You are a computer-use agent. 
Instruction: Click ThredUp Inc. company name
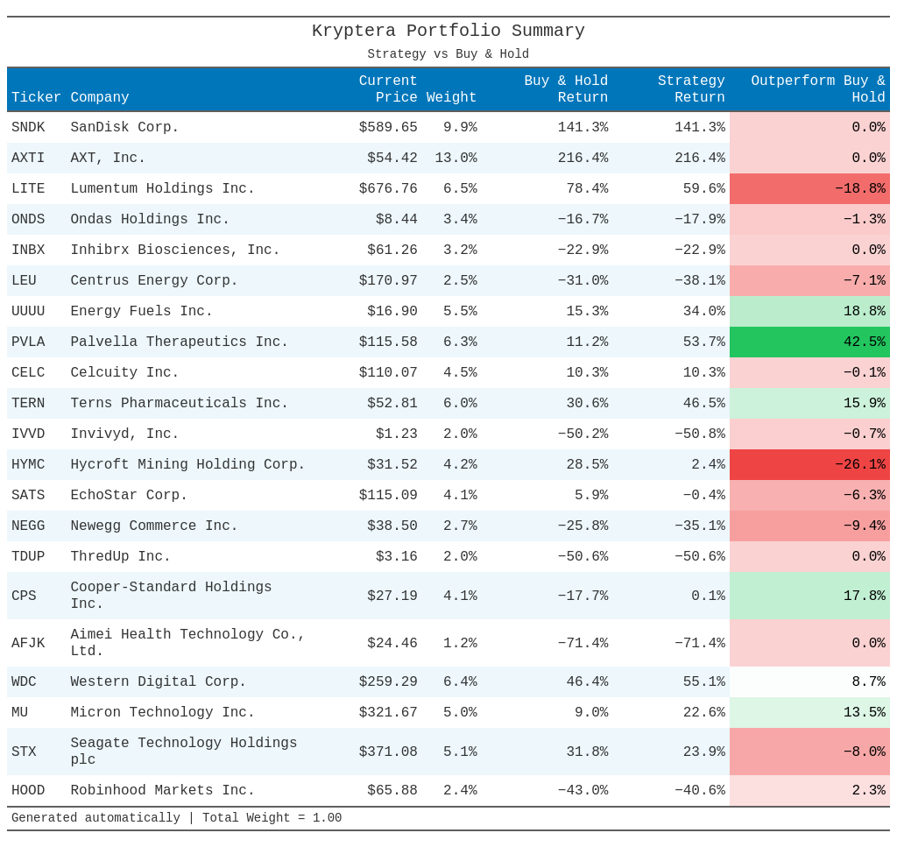[x=120, y=556]
